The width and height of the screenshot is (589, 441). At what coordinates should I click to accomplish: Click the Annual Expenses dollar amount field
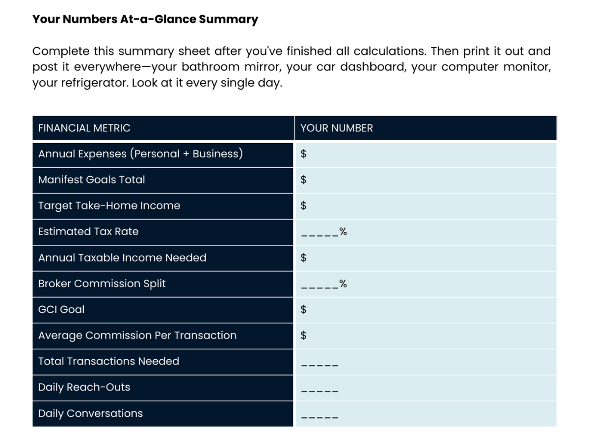425,154
